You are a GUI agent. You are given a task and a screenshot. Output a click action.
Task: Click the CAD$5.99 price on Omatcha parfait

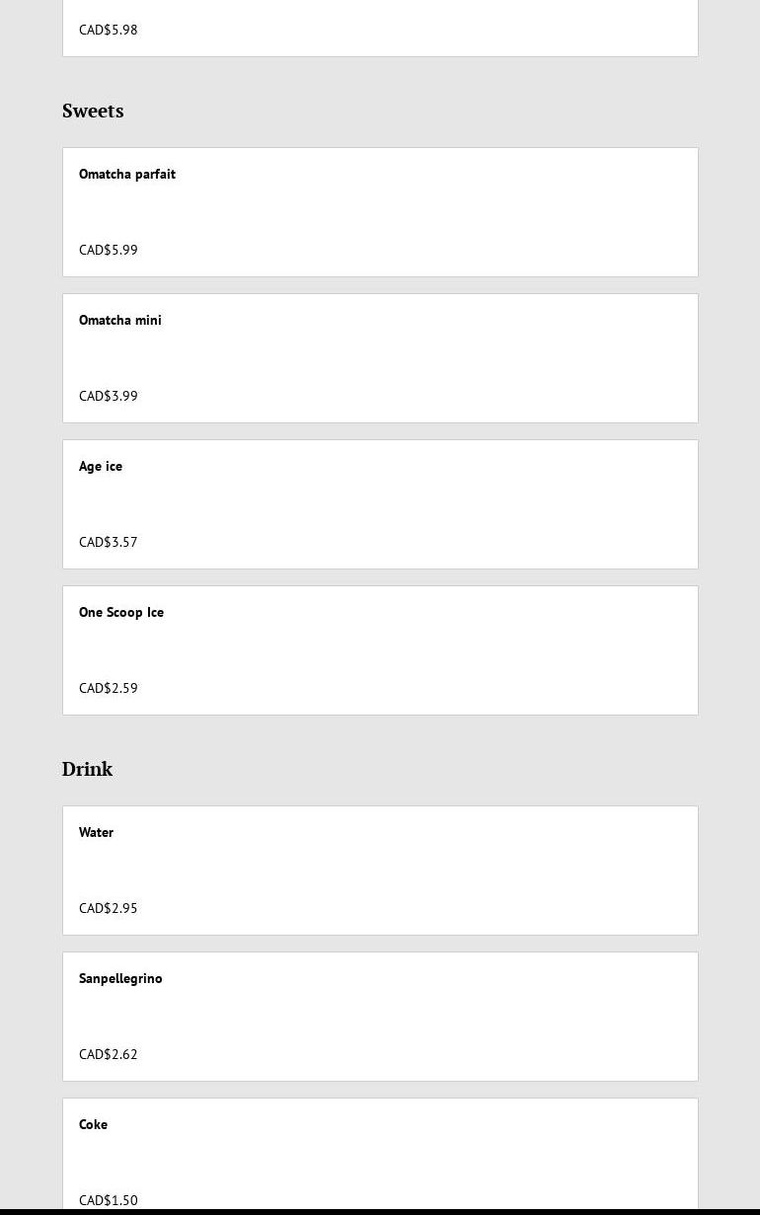109,251
